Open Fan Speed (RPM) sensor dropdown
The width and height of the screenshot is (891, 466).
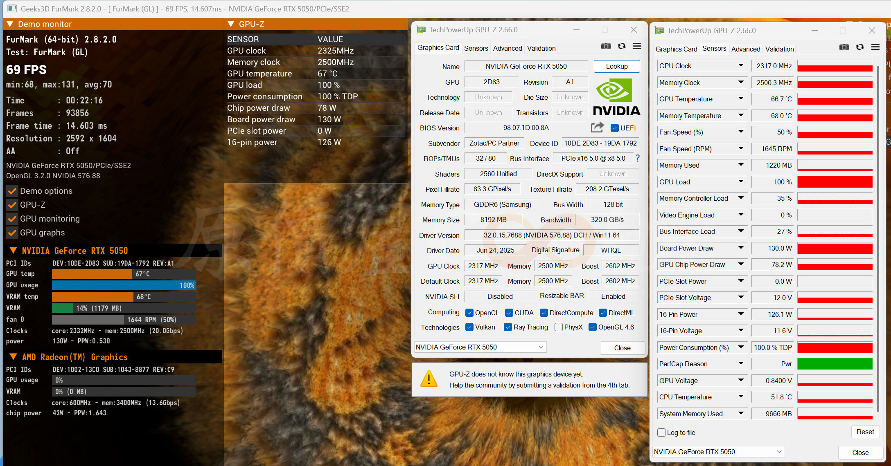[741, 149]
